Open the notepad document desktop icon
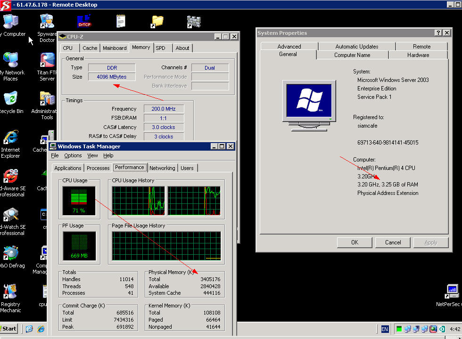This screenshot has width=462, height=339. (x=121, y=21)
